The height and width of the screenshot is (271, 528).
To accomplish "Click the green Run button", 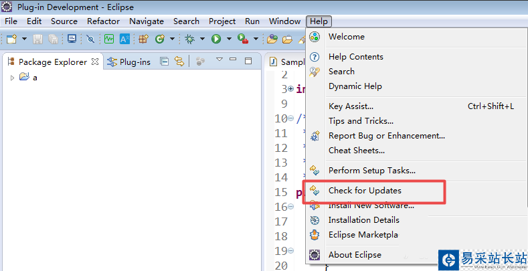I will (216, 39).
